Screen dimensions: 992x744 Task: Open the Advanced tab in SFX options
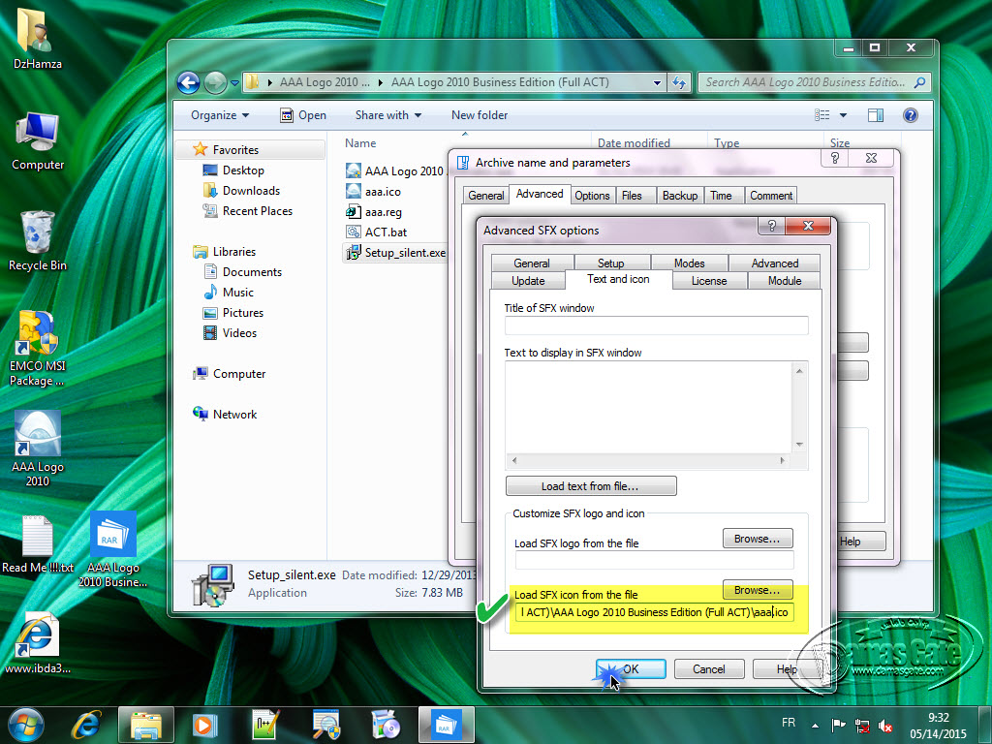click(x=774, y=263)
